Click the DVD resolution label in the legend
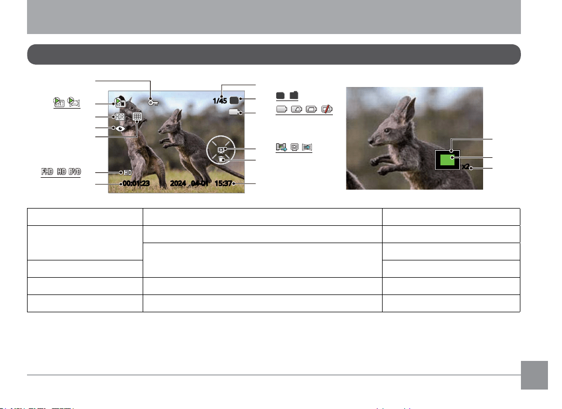The height and width of the screenshot is (409, 562). point(75,172)
